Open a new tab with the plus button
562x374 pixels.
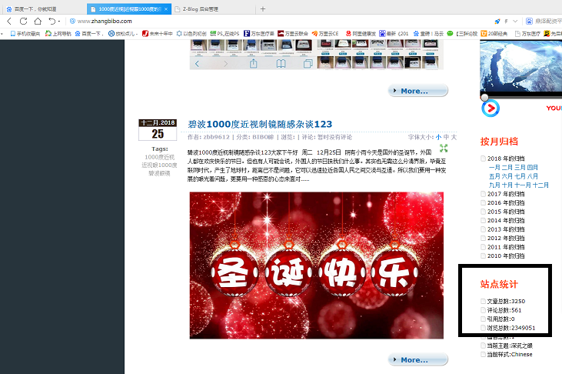point(263,9)
